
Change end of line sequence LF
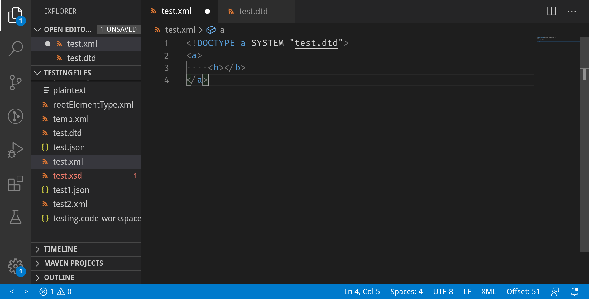click(x=467, y=292)
